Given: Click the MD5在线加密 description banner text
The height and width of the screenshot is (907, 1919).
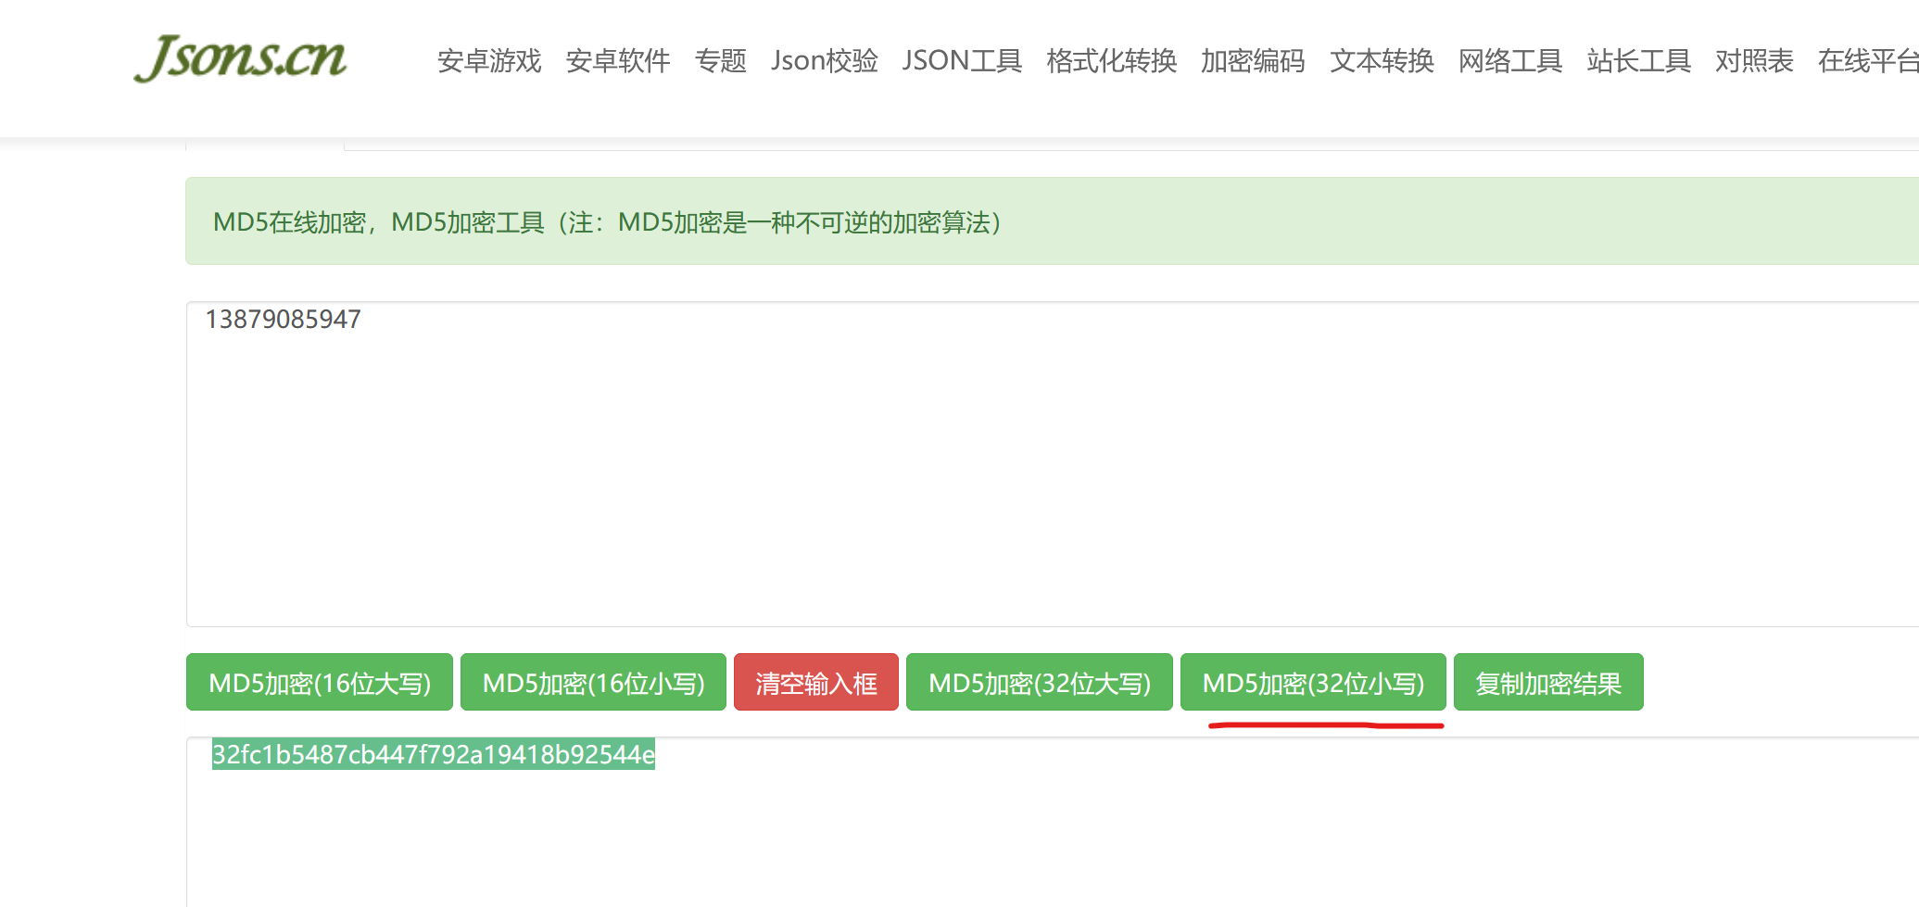Looking at the screenshot, I should 607,222.
